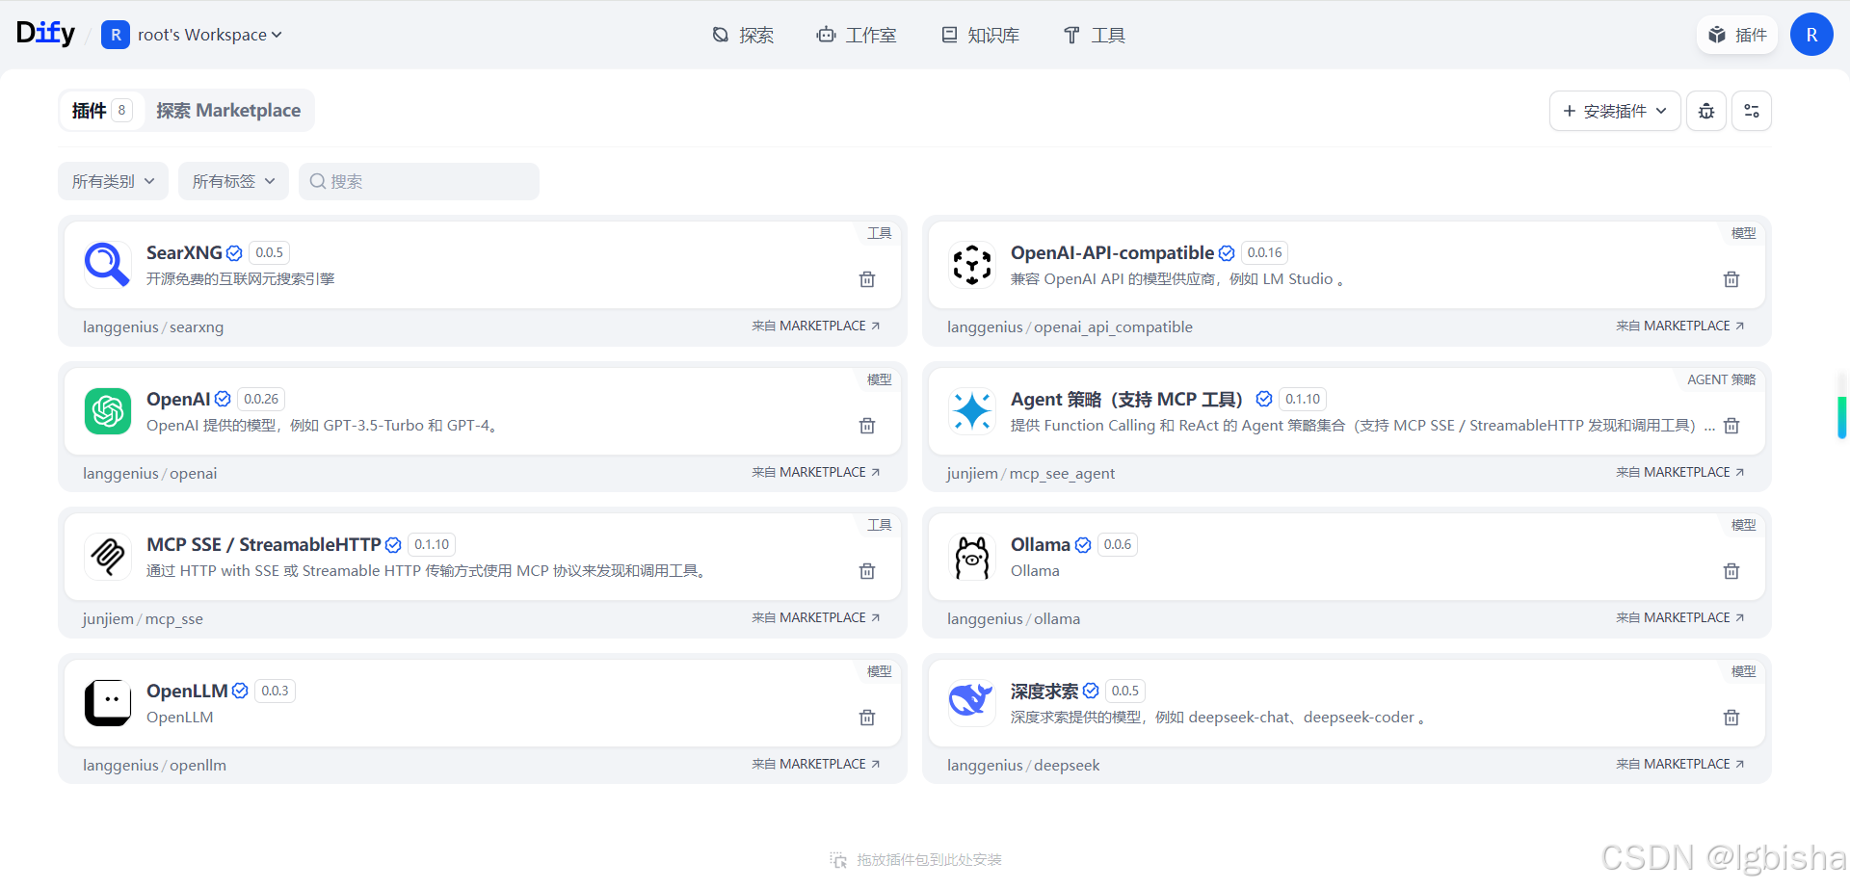The image size is (1850, 888).
Task: Click the OpenLLM plugin icon
Action: (107, 703)
